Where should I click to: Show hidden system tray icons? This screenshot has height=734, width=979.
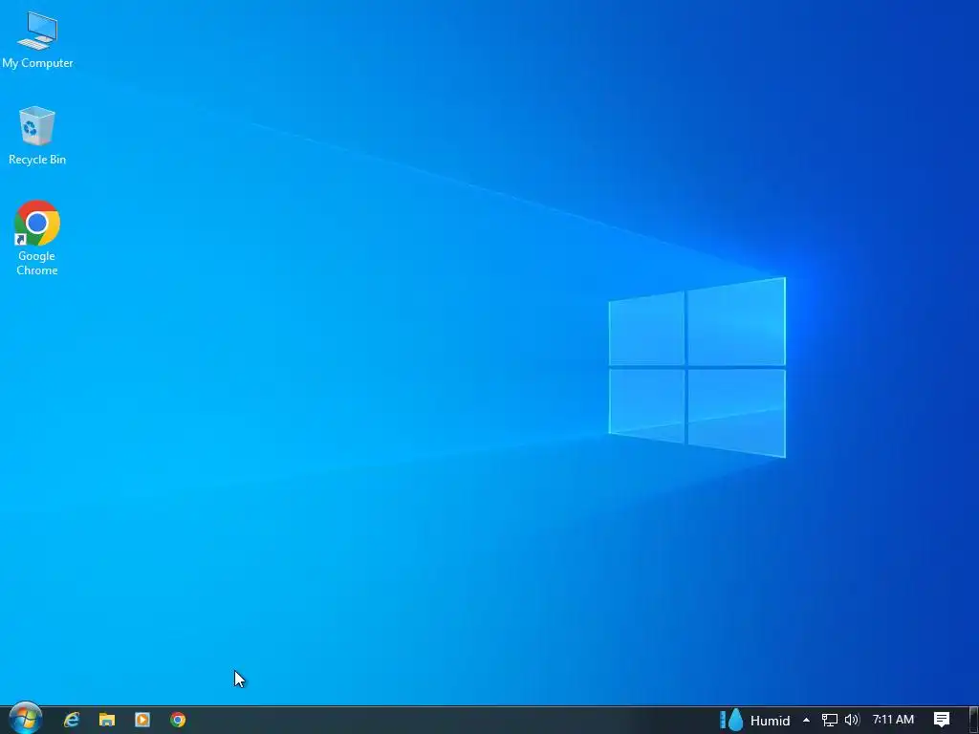[x=806, y=720]
